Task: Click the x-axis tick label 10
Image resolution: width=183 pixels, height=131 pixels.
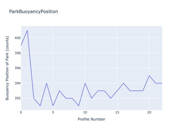Action: point(85,112)
